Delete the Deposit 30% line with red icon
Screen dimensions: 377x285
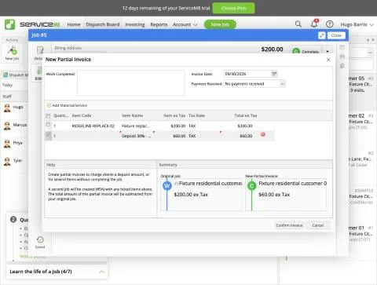(263, 134)
